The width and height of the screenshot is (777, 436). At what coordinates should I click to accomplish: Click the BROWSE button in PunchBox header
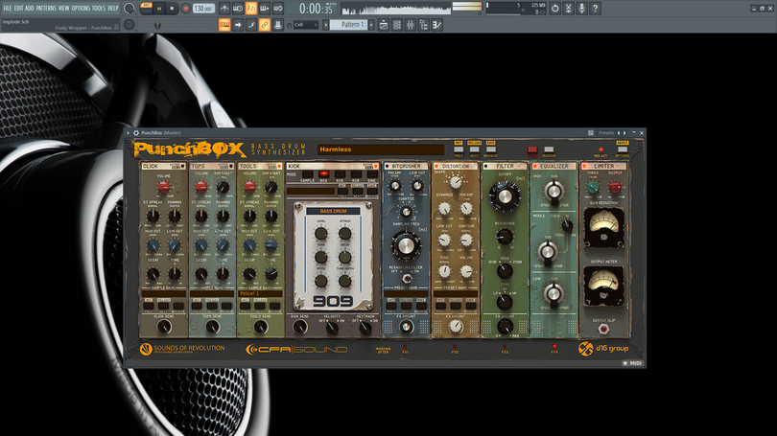coord(490,149)
